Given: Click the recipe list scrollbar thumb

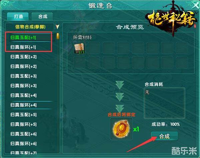Looking at the screenshot, I should click(58, 36).
